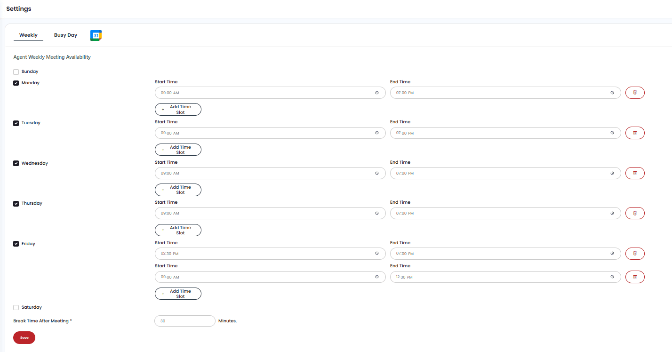Viewport: 672px width, 352px height.
Task: Switch to the Weekly tab
Action: point(28,35)
